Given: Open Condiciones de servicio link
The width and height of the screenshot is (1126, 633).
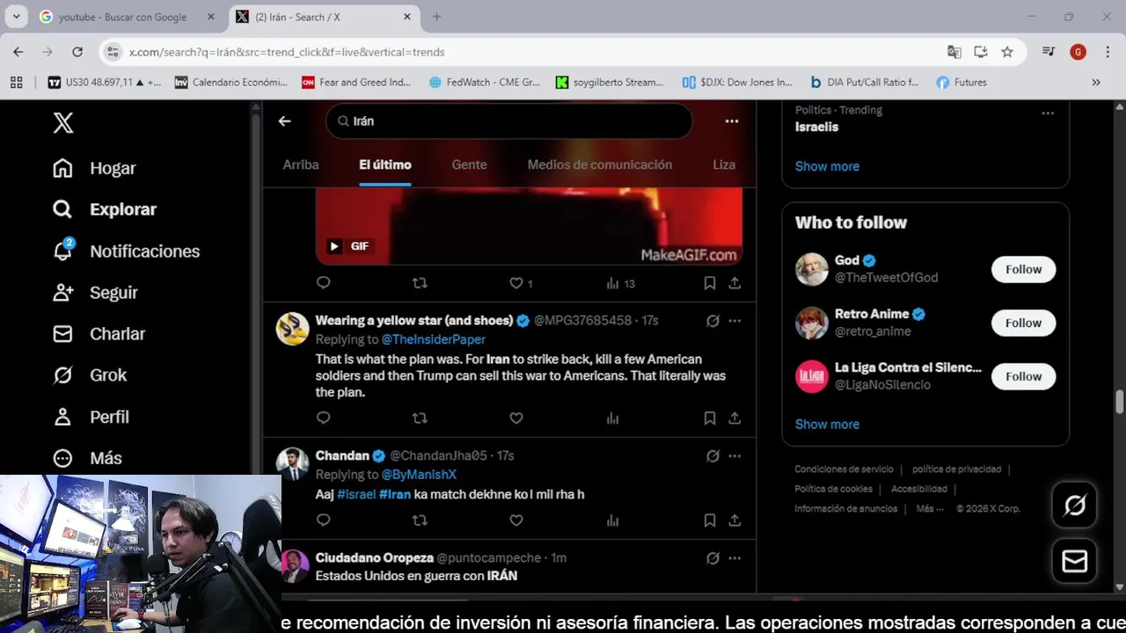Looking at the screenshot, I should [x=844, y=469].
